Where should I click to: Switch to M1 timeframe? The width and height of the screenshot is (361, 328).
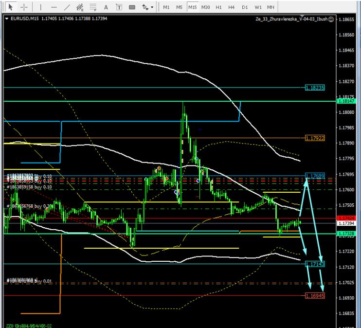[166, 7]
